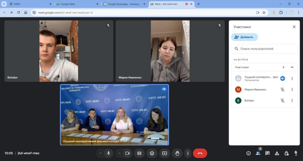The width and height of the screenshot is (303, 161).
Task: Open options for Мария Иваненко
Action: pyautogui.click(x=292, y=90)
